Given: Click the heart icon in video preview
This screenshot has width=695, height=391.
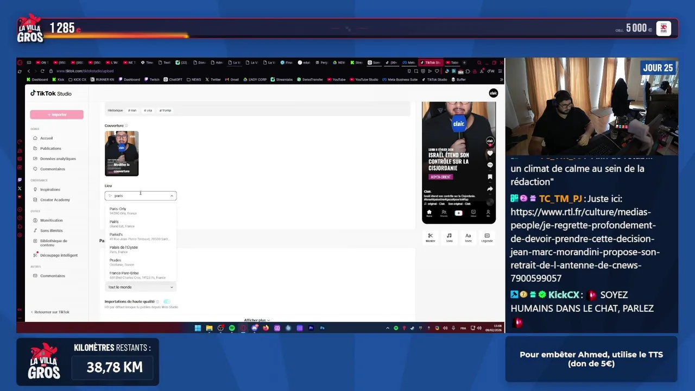Looking at the screenshot, I should (490, 153).
